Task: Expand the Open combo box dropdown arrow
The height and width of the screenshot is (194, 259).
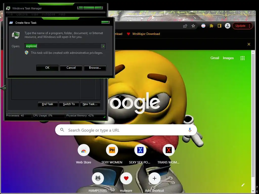Action: (x=103, y=46)
